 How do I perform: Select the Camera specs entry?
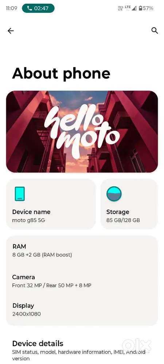[82, 281]
